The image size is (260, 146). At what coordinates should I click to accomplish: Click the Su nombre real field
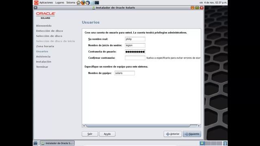point(135,39)
